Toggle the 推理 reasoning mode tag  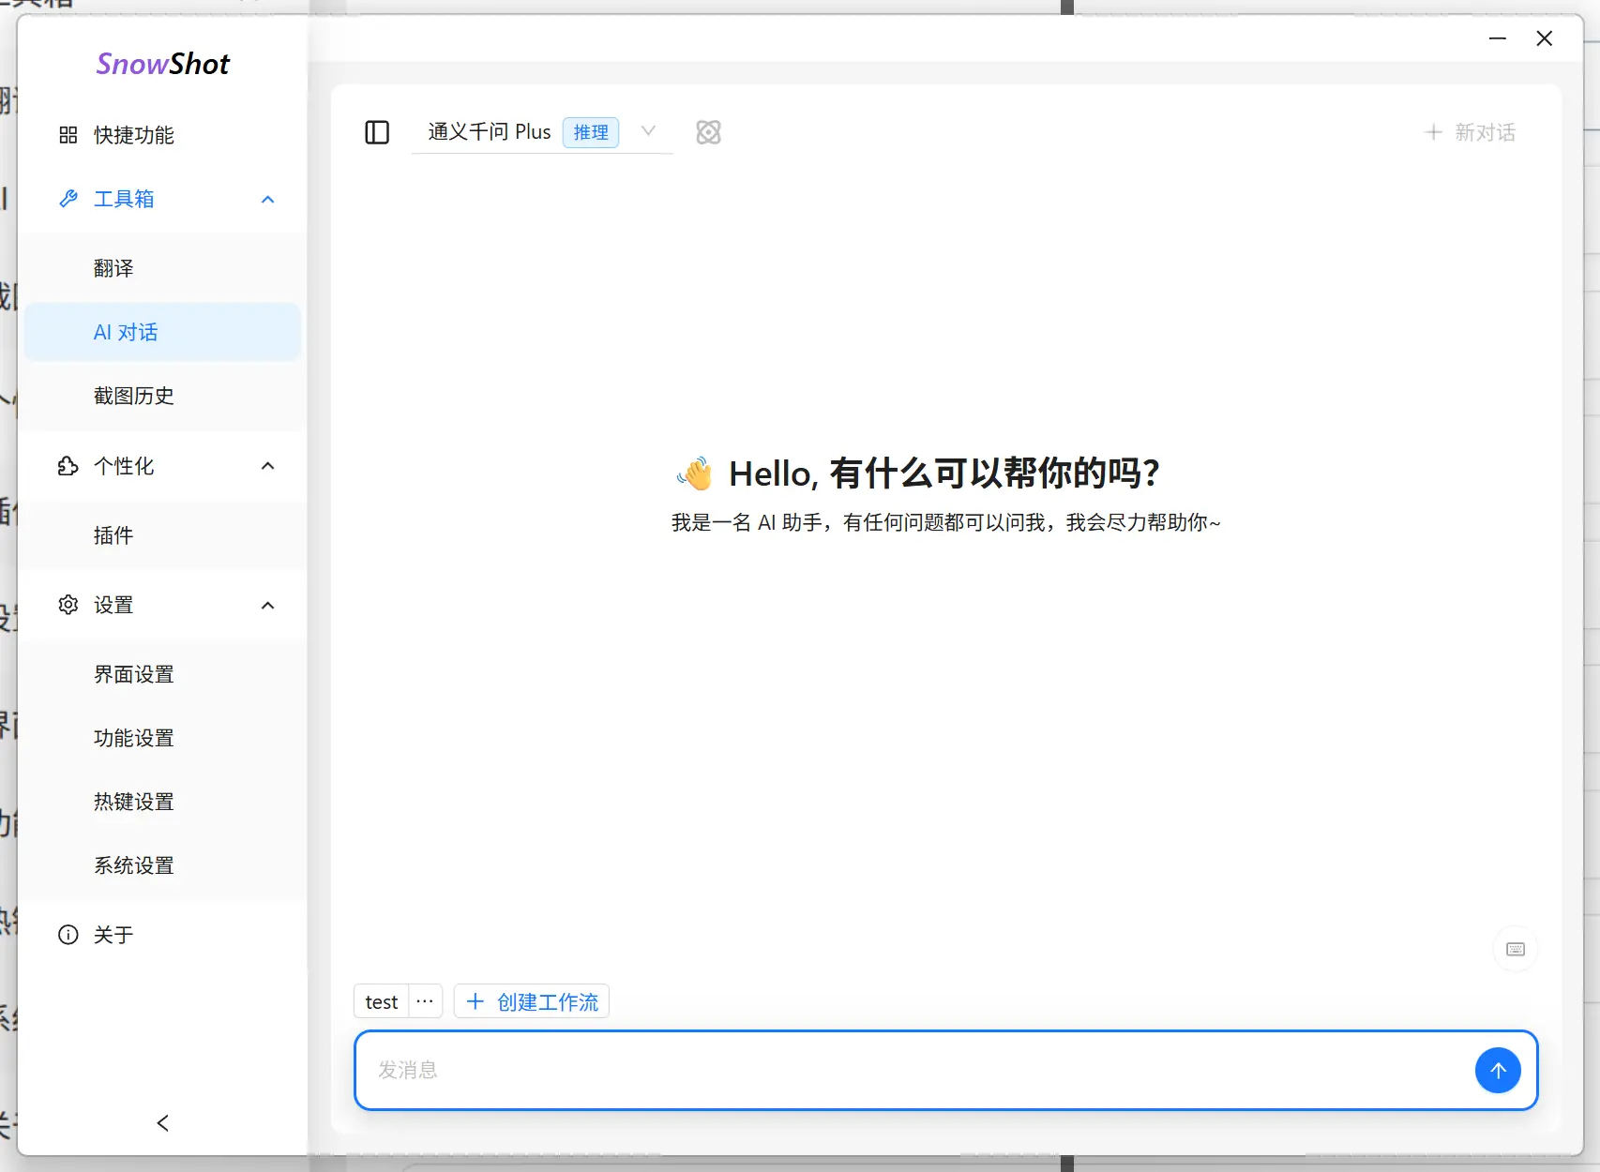pyautogui.click(x=591, y=132)
